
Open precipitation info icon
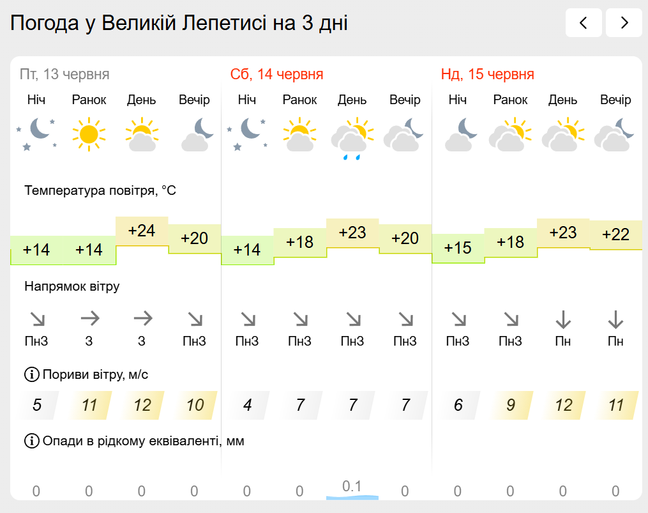click(32, 441)
